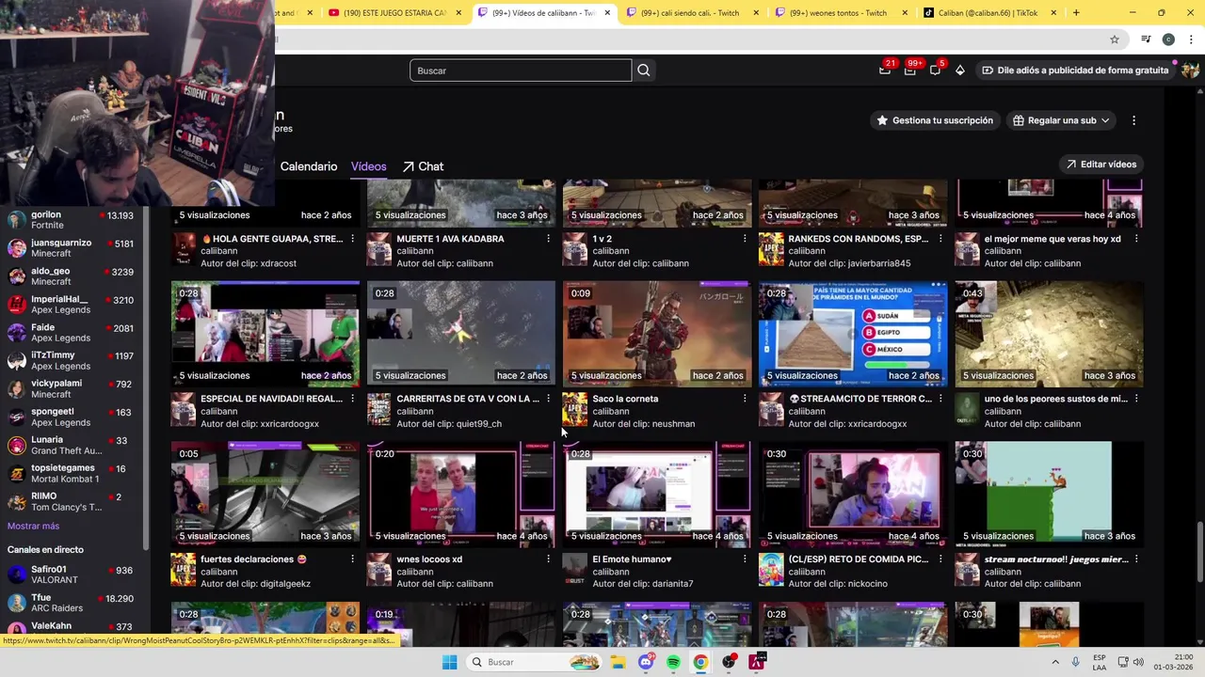The width and height of the screenshot is (1205, 677).
Task: Open ImperialHal Apex Legends channel in sidebar
Action: tap(71, 305)
